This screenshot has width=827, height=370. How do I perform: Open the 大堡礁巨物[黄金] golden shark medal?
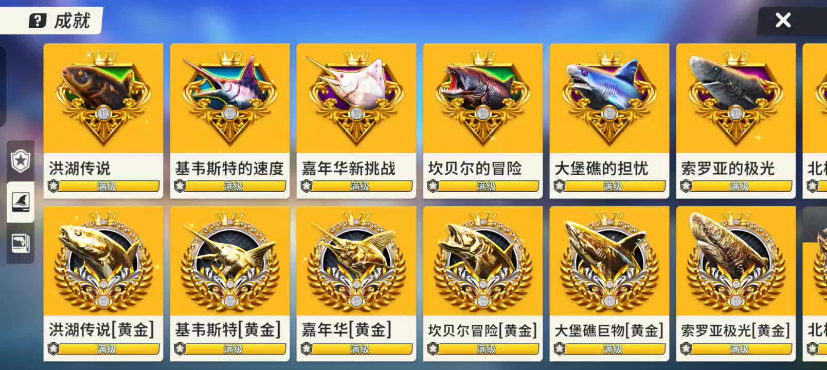pos(609,261)
